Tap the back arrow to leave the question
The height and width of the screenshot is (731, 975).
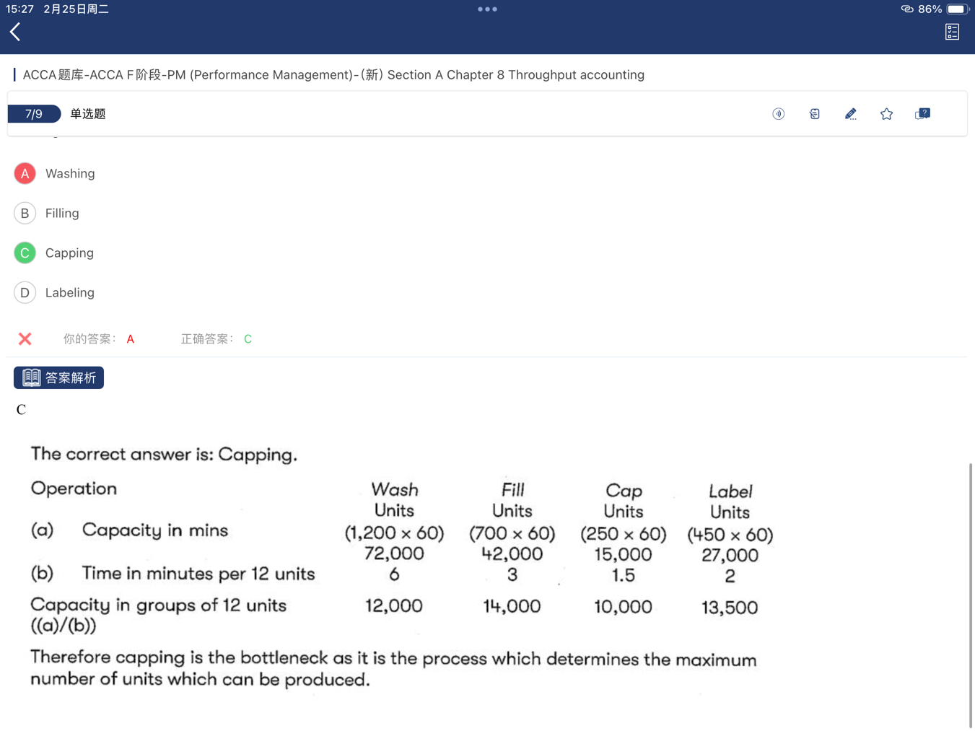pos(15,32)
